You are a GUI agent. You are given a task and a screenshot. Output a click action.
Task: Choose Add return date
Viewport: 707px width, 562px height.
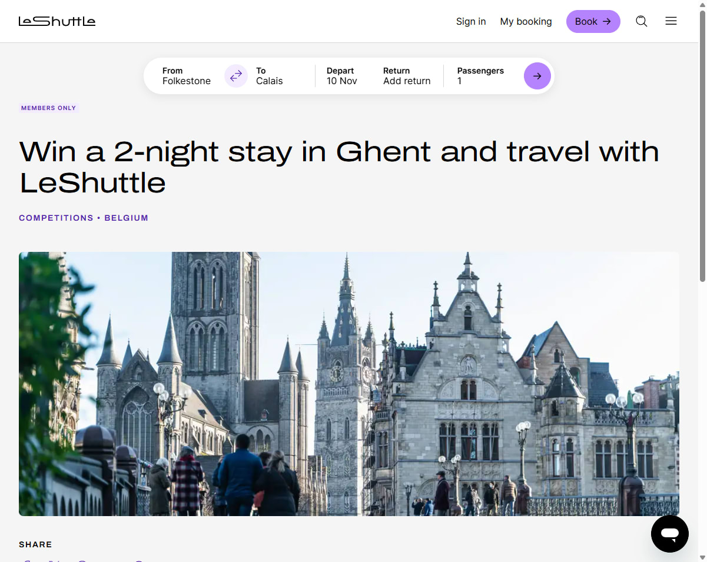tap(407, 76)
